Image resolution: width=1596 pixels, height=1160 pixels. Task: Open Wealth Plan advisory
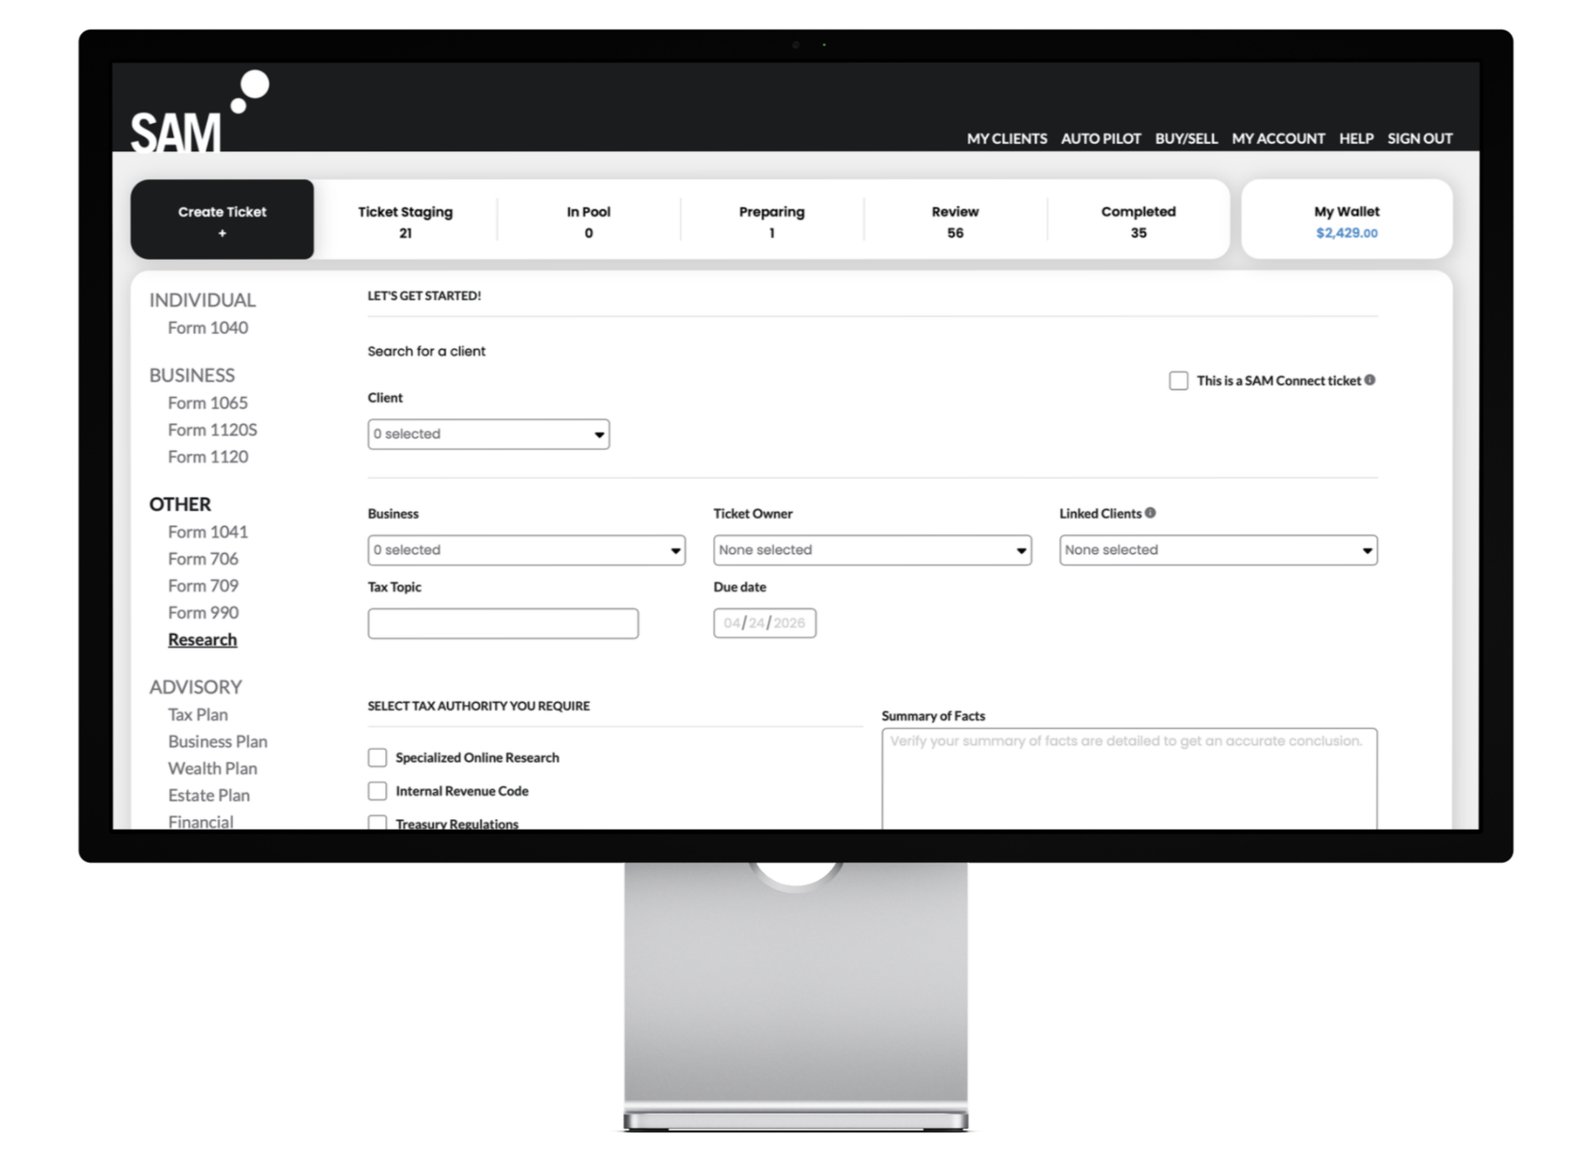[213, 769]
